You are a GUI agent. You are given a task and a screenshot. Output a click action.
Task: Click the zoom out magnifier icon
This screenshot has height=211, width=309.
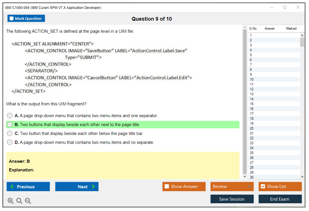coord(28,201)
